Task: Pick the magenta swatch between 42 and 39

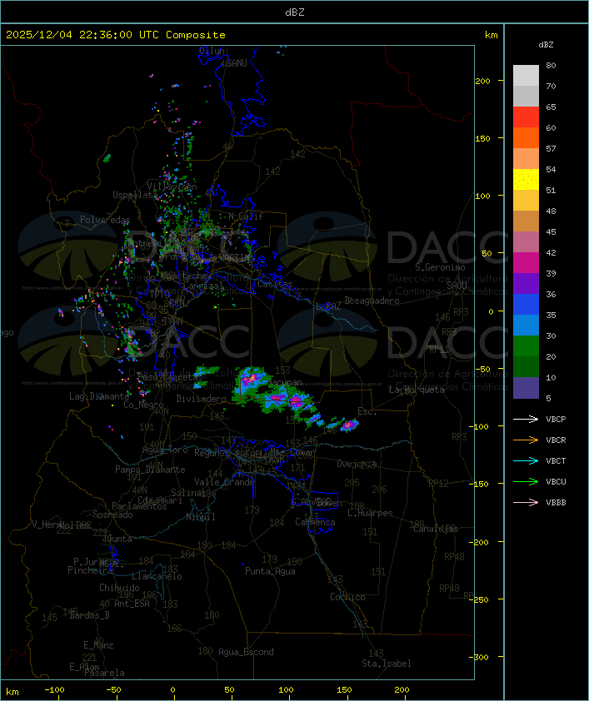Action: [526, 262]
